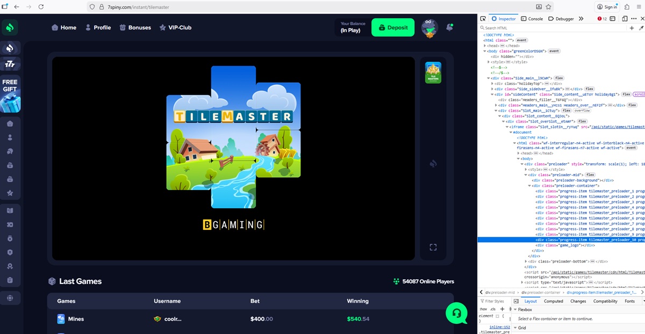
Task: Switch to the Console tab
Action: pyautogui.click(x=532, y=19)
